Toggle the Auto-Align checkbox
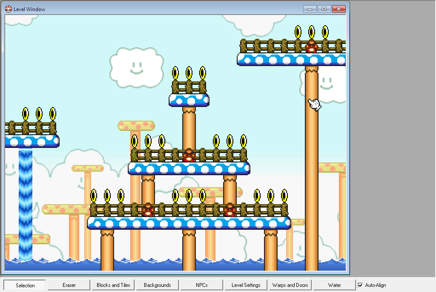436x292 pixels. (x=360, y=285)
